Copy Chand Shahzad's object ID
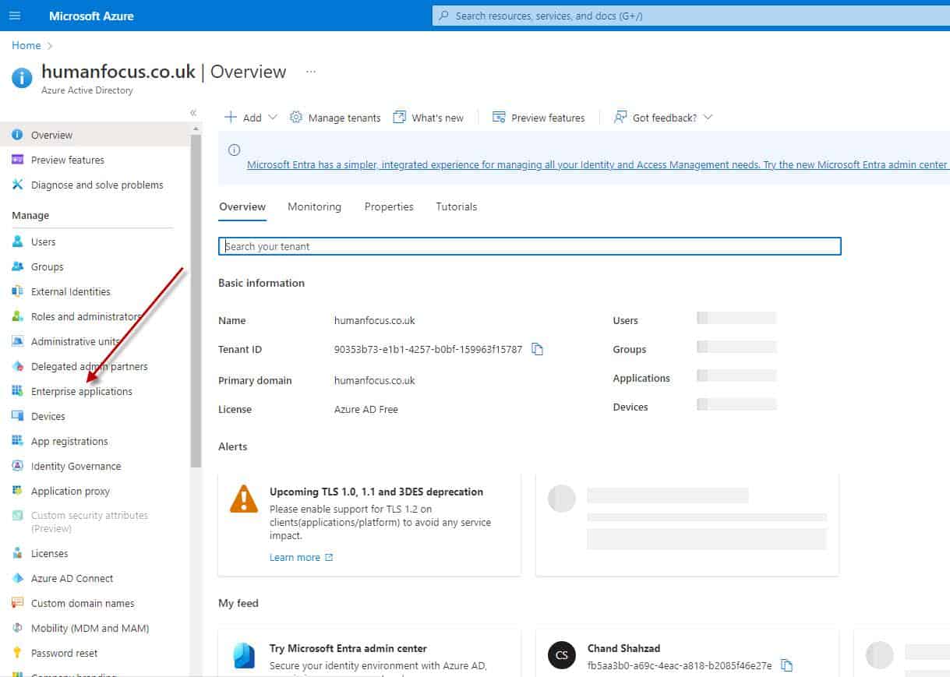The image size is (950, 677). 786,665
